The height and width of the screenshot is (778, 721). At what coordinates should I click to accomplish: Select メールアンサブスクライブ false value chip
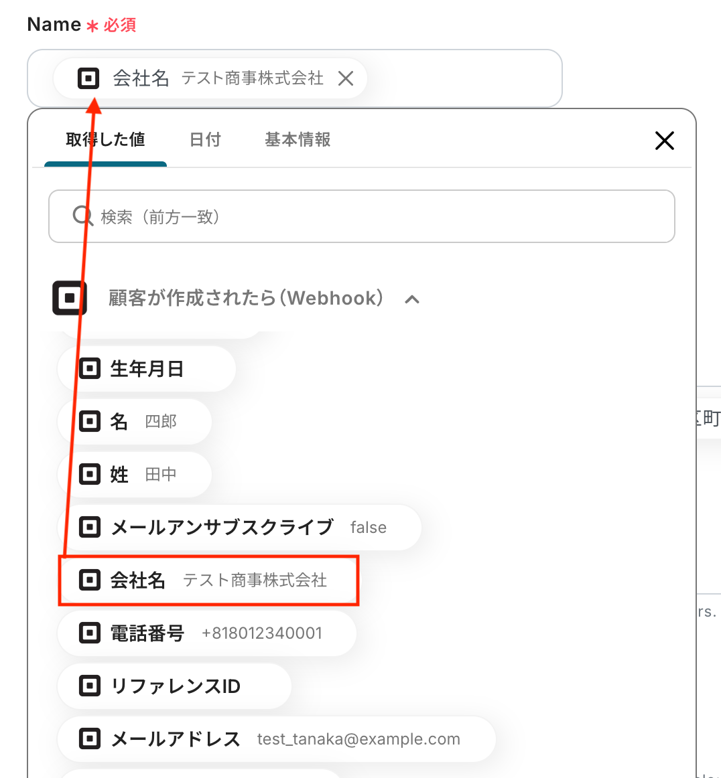pos(239,527)
